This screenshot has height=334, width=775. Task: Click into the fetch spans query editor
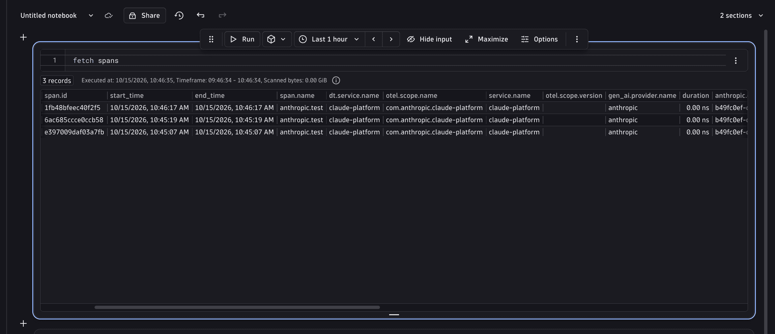395,61
